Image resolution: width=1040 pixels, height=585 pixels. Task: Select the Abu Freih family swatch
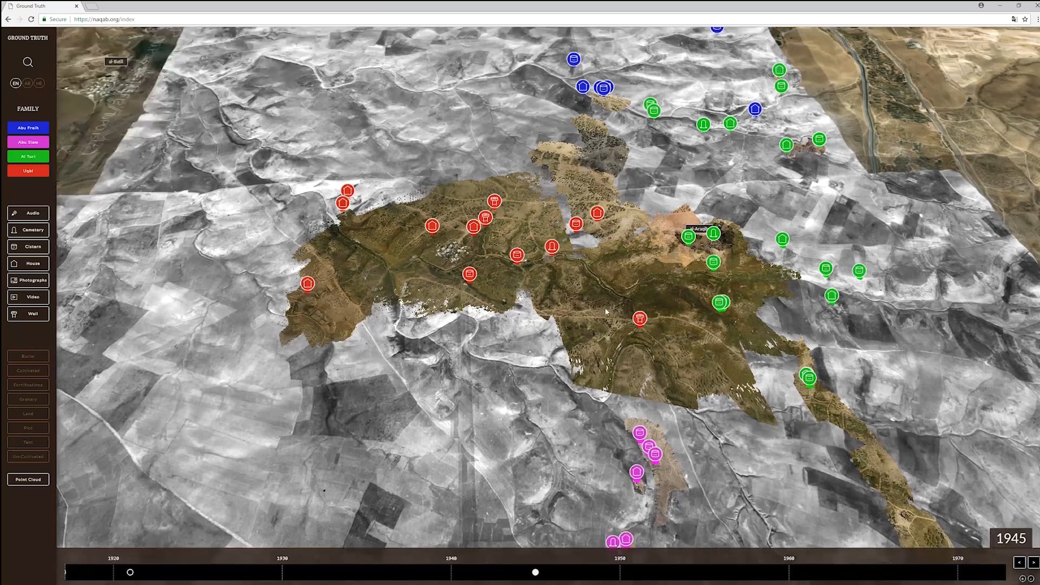coord(28,128)
